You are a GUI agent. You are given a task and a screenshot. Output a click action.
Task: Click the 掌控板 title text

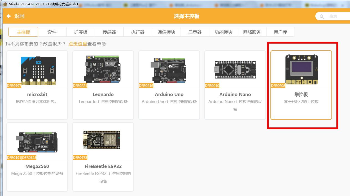tap(301, 94)
